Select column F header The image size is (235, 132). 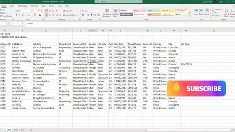click(x=93, y=30)
